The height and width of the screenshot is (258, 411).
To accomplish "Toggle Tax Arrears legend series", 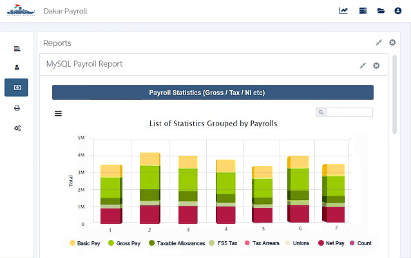I will coord(262,243).
